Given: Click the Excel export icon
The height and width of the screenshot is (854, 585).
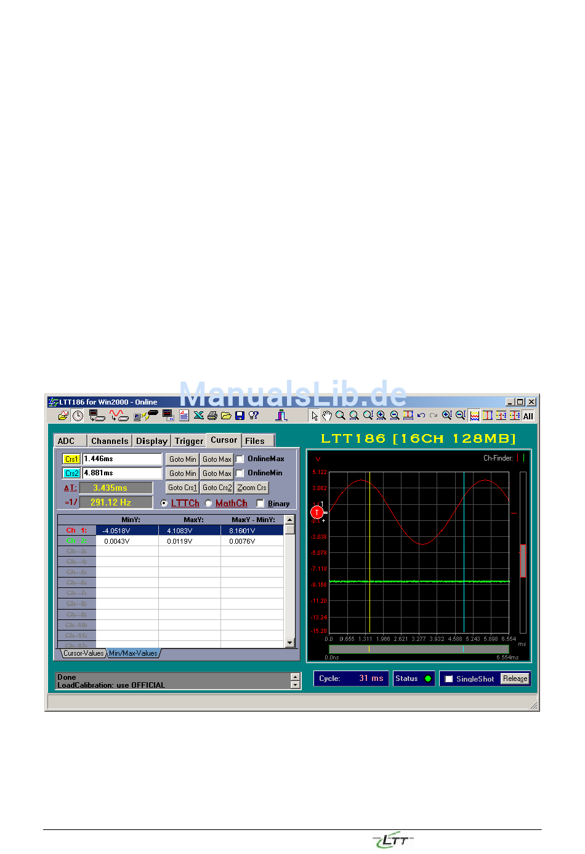Looking at the screenshot, I should coord(198,416).
